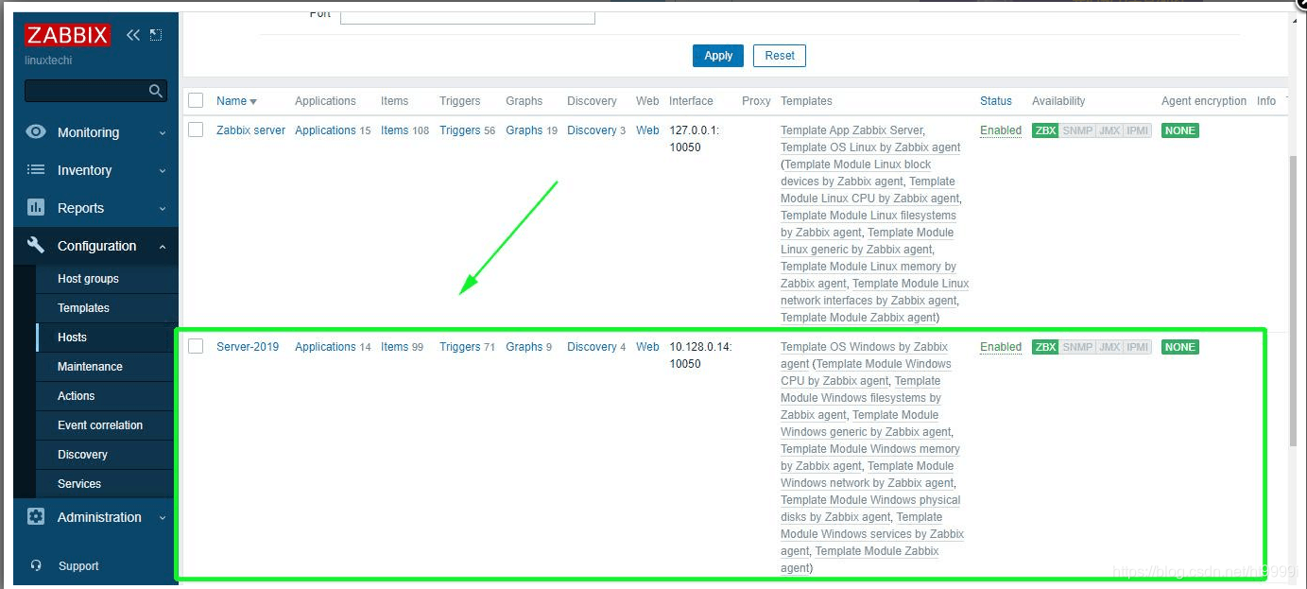The width and height of the screenshot is (1307, 589).
Task: Open Items for Zabbix server
Action: point(394,130)
